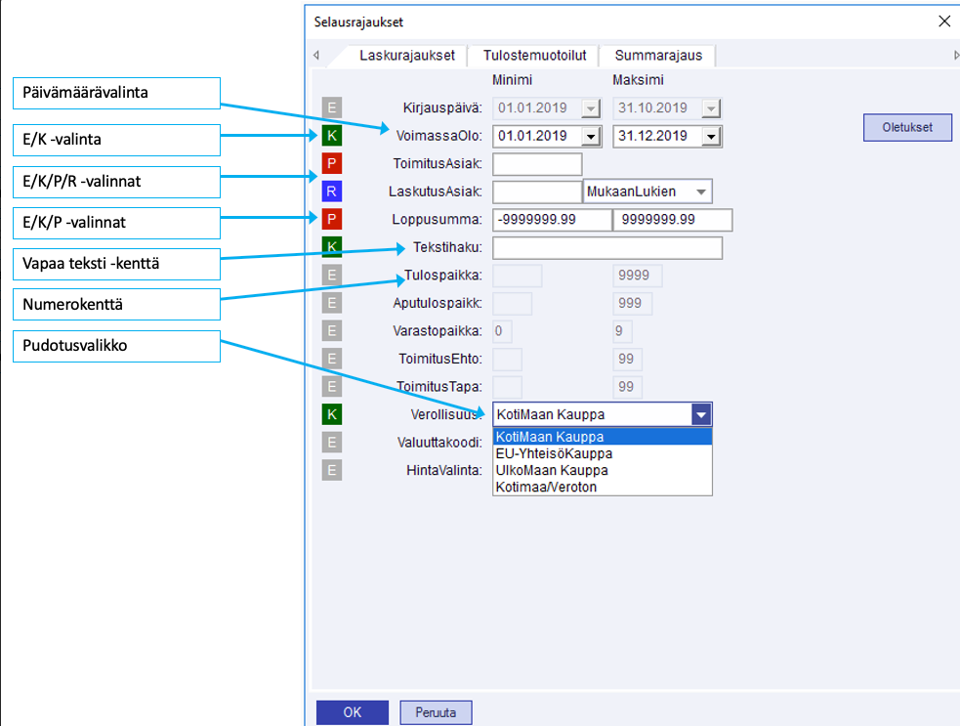Switch to the Tulostemuotoilut tab
This screenshot has height=726, width=960.
(534, 55)
